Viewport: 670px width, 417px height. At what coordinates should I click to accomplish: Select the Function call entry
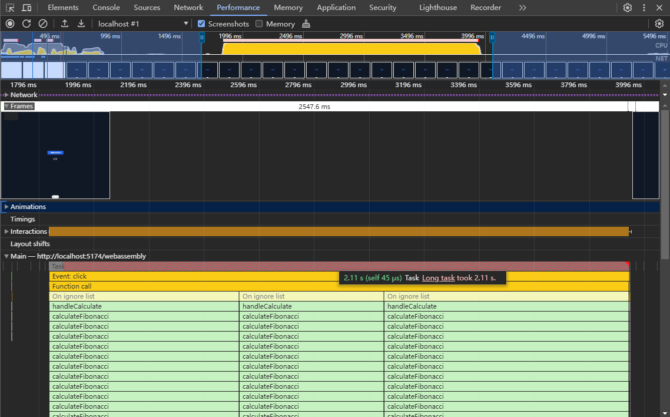pos(339,286)
